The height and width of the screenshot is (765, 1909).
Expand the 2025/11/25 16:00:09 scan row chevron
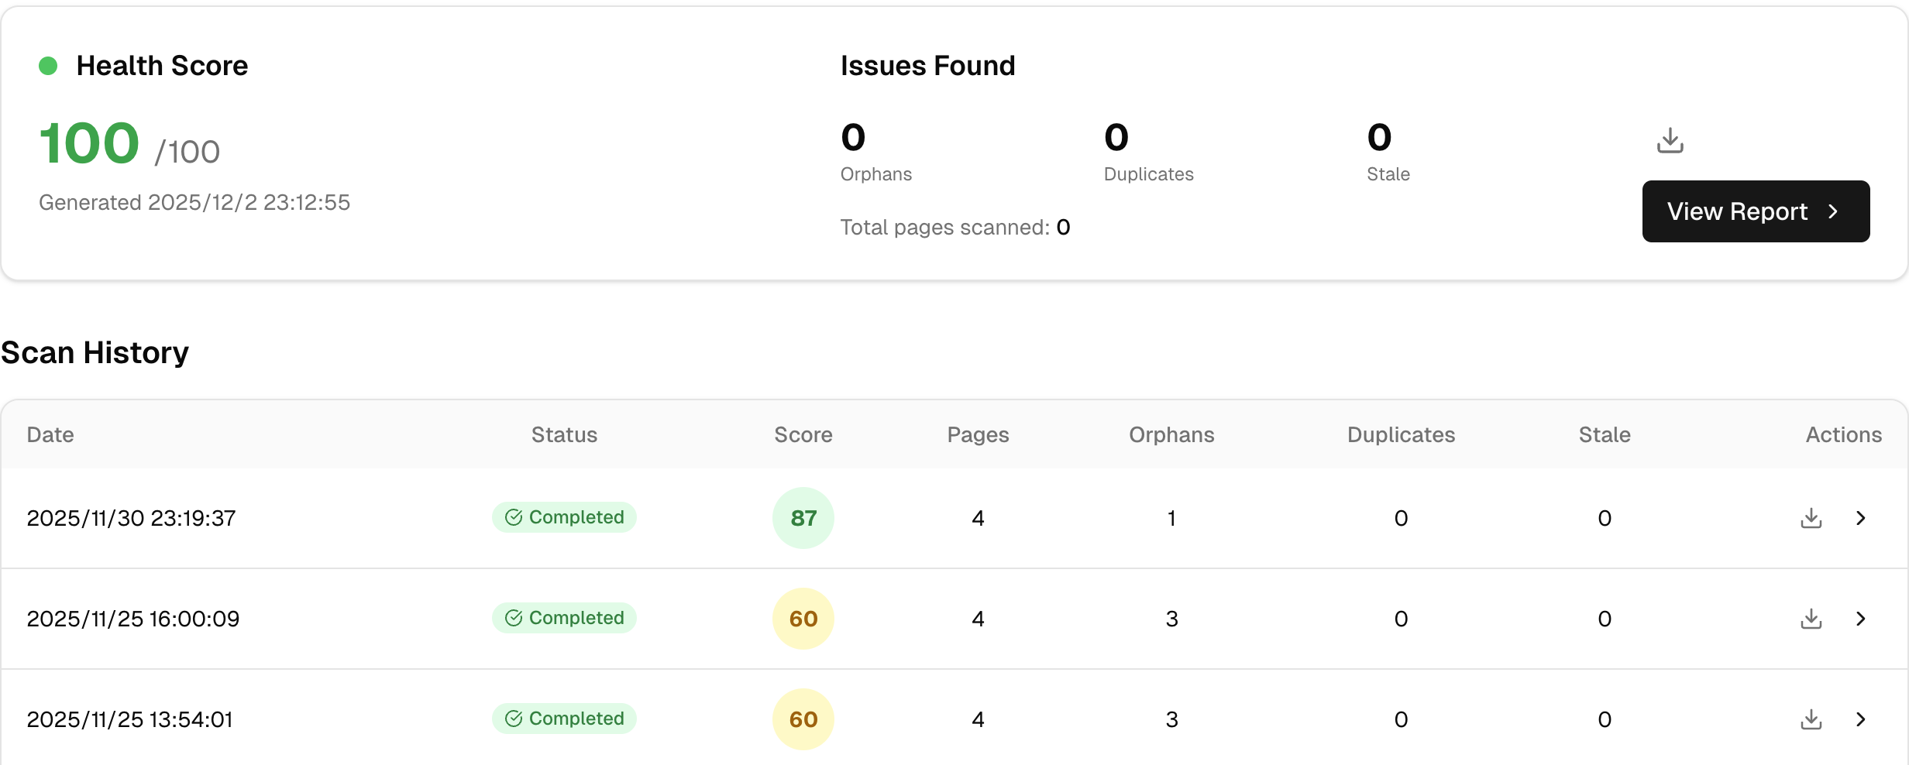pyautogui.click(x=1861, y=619)
